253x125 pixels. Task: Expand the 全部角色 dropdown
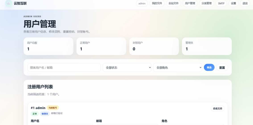pyautogui.click(x=177, y=68)
